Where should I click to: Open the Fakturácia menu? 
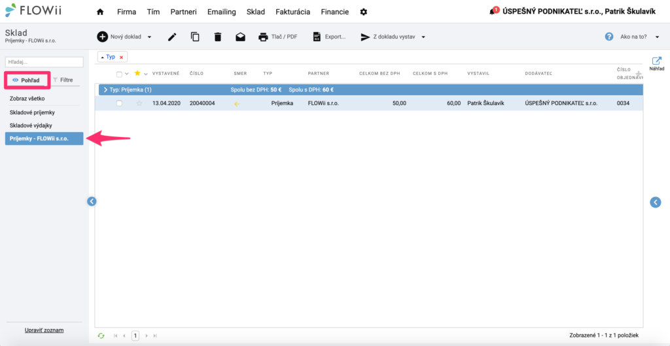point(292,12)
